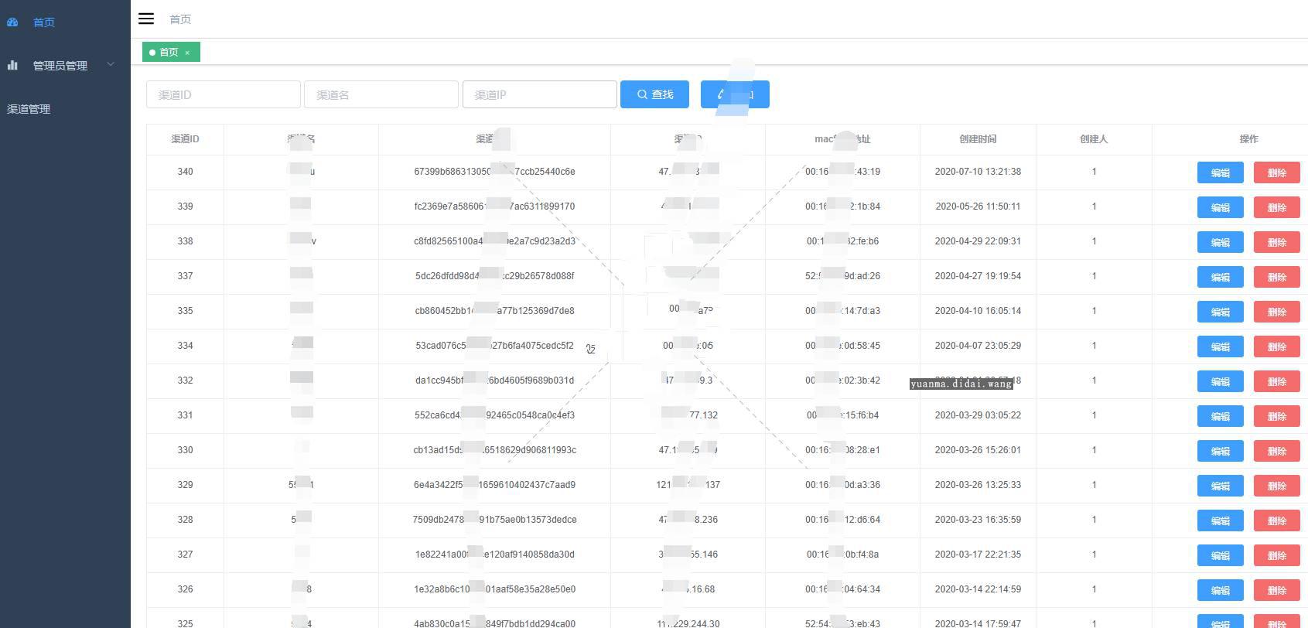Click 删除 for row 328
This screenshot has width=1308, height=628.
pyautogui.click(x=1277, y=520)
